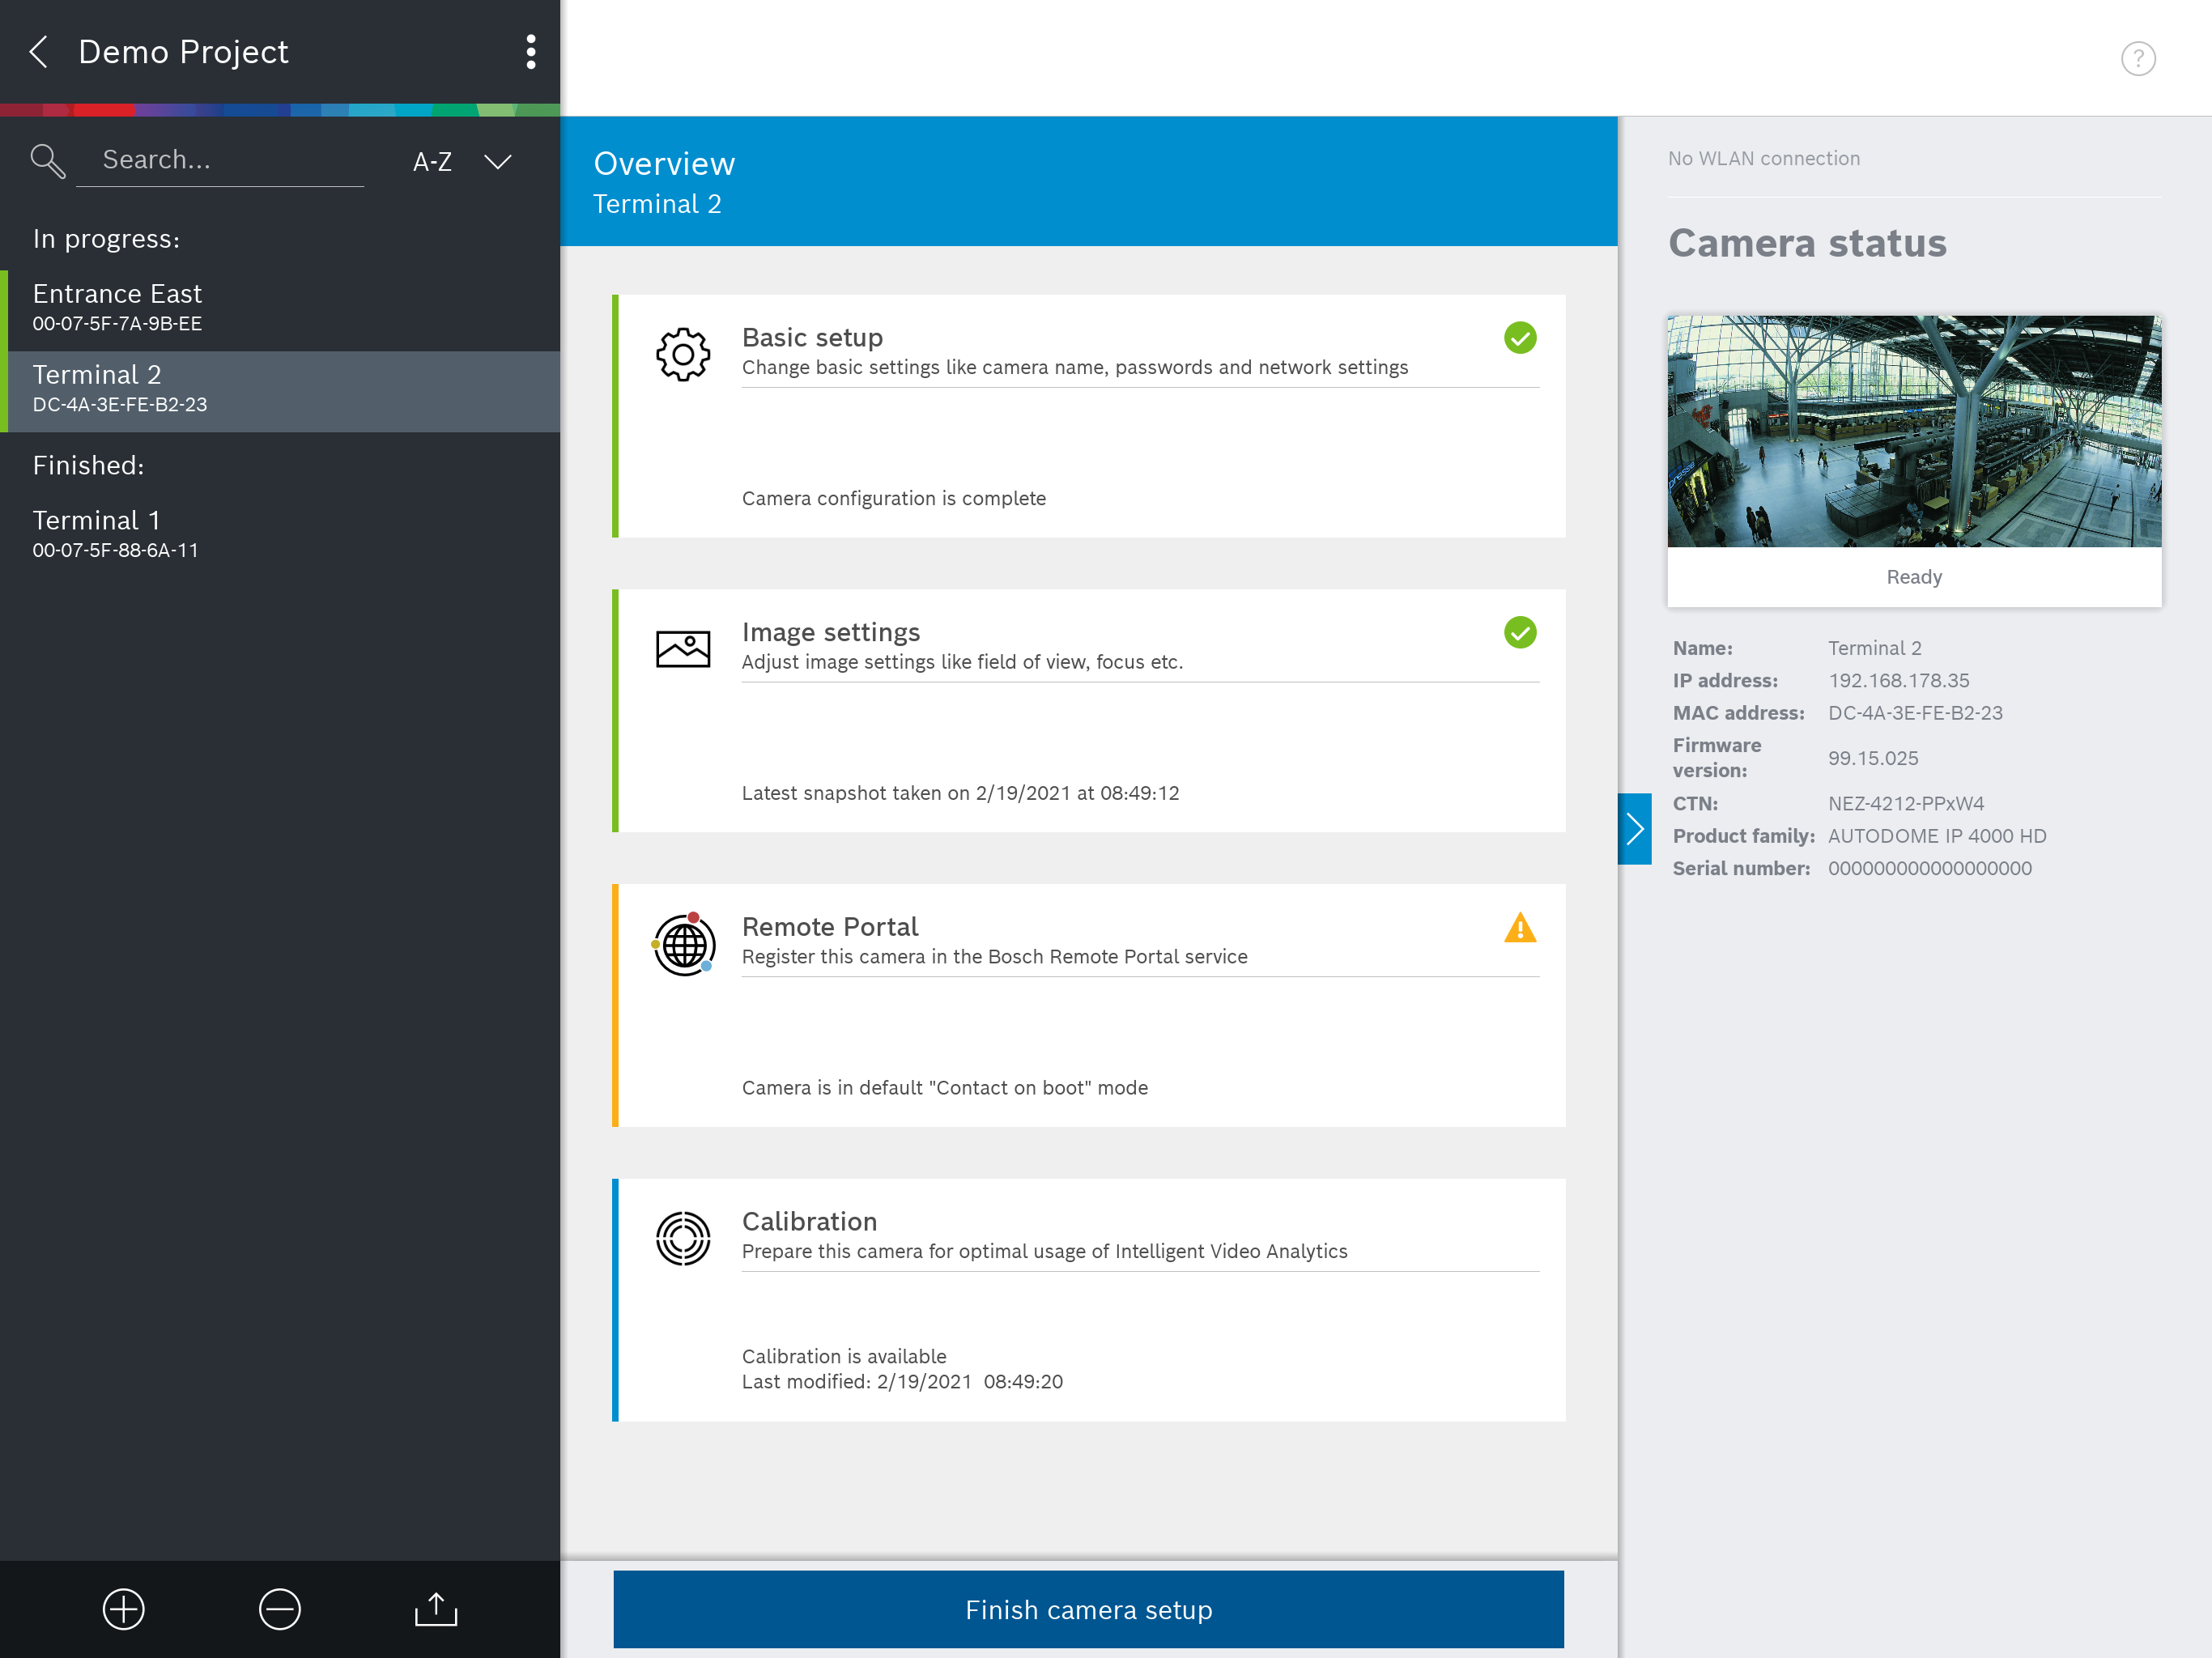This screenshot has width=2212, height=1658.
Task: Open the camera snapshot thumbnail
Action: pos(1914,431)
